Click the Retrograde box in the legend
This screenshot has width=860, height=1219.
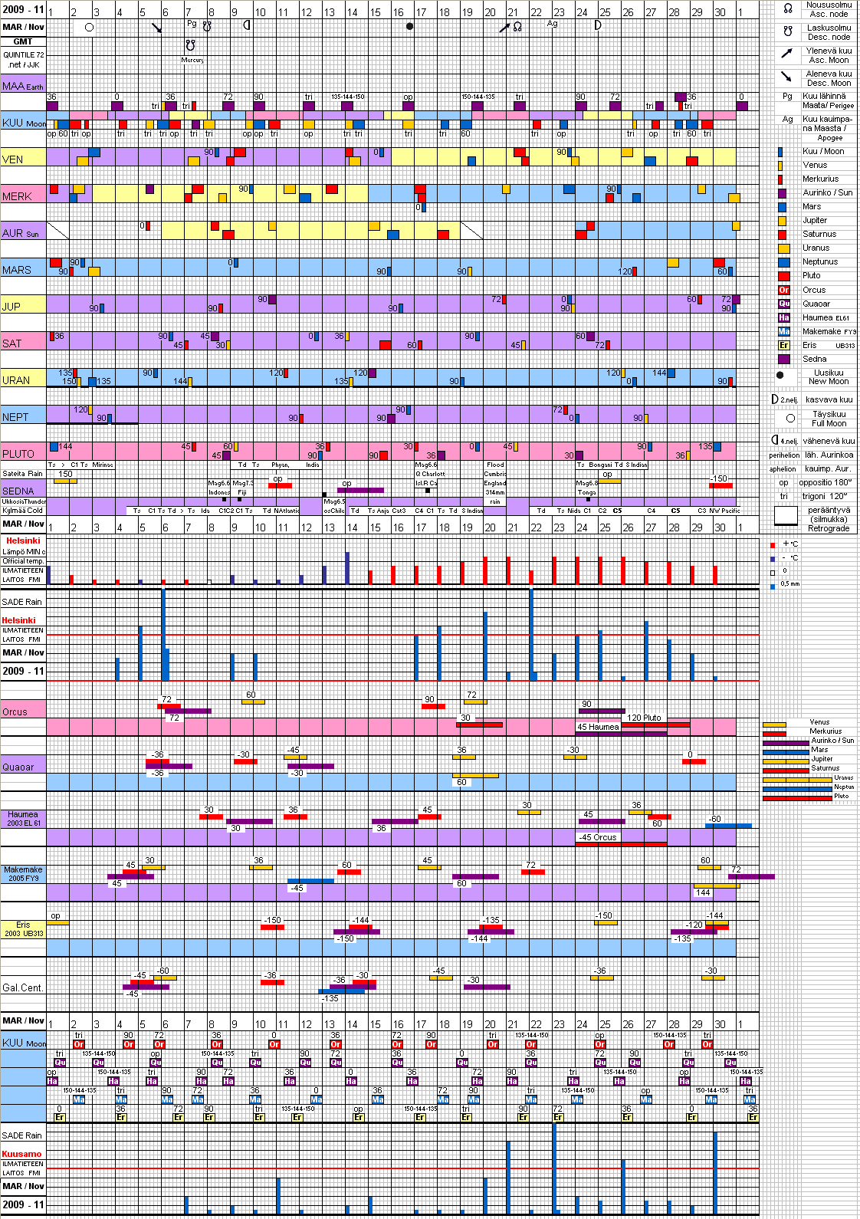coord(786,516)
